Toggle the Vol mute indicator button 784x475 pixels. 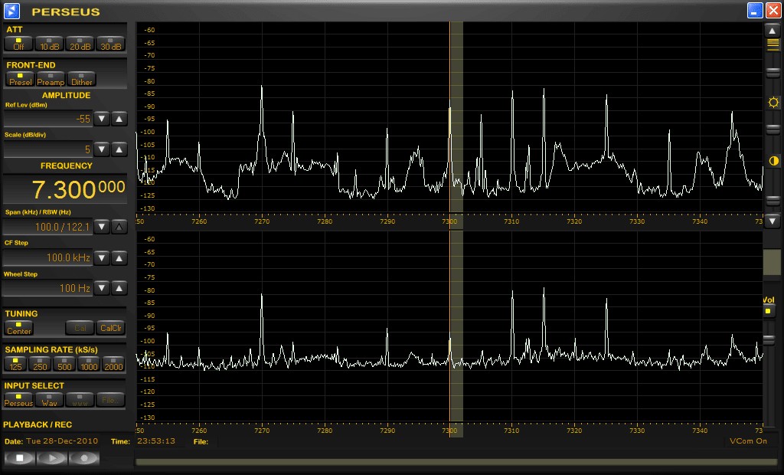coord(768,311)
